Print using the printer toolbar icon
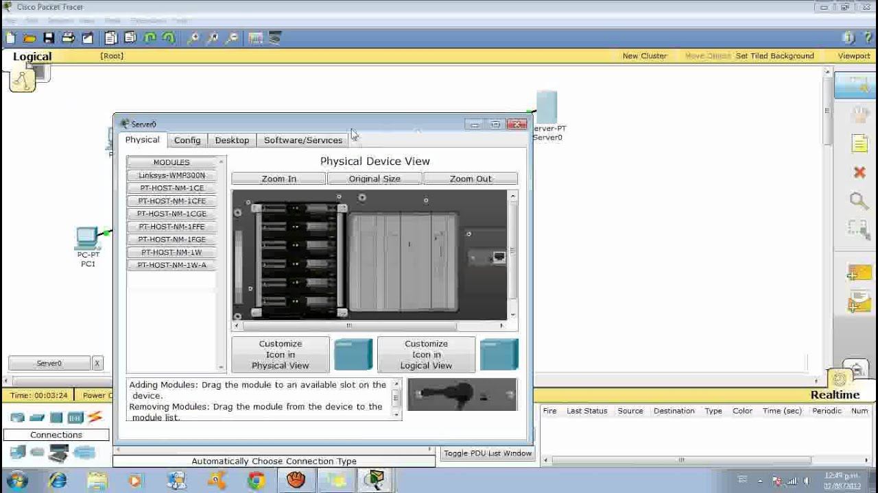 (68, 38)
